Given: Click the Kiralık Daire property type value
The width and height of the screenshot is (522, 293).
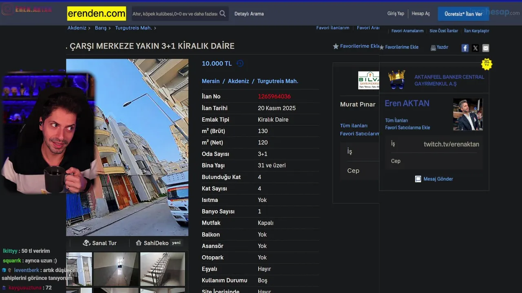Looking at the screenshot, I should coord(273,120).
